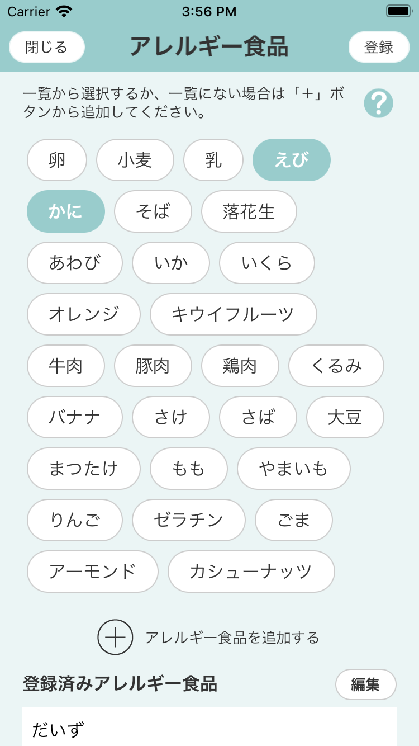This screenshot has width=419, height=746.
Task: Deselect the かに allergy chip
Action: point(66,211)
